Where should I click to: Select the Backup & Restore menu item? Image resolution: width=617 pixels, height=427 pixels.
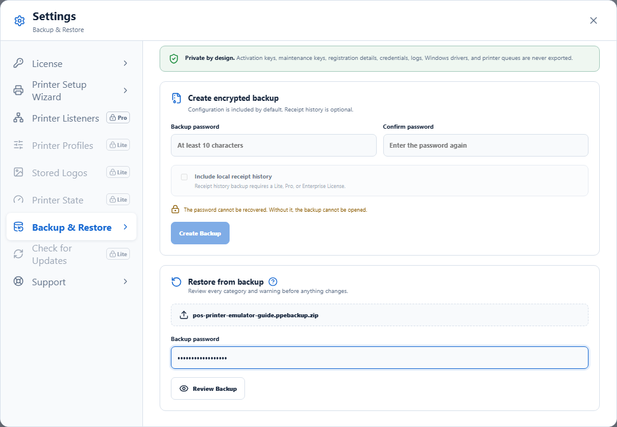tap(72, 227)
